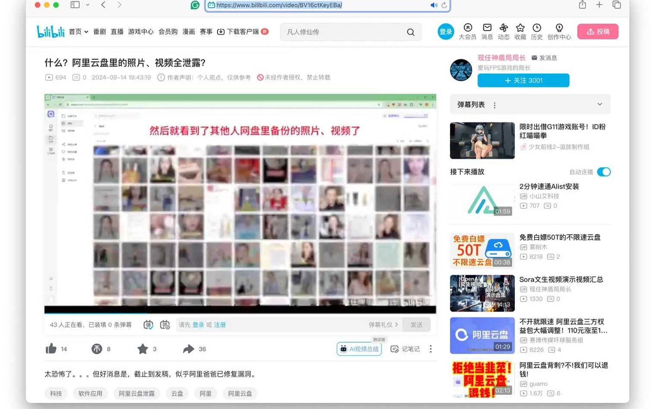Image resolution: width=655 pixels, height=409 pixels.
Task: Expand the 弹幕列表 panel chevron
Action: [x=599, y=104]
